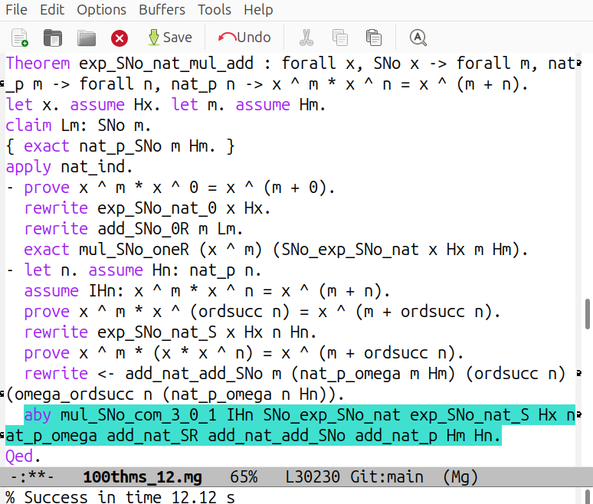593x504 pixels.
Task: Click the New File toolbar icon
Action: [x=20, y=37]
